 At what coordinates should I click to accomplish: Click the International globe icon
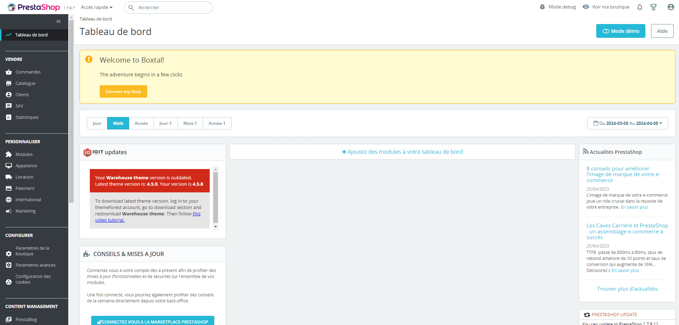tap(9, 200)
